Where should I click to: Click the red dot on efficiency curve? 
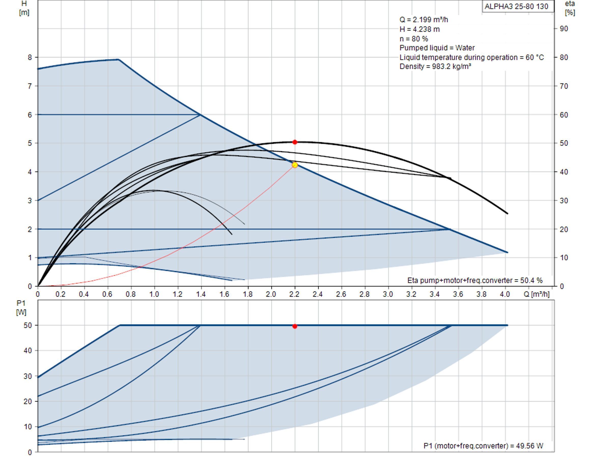point(295,142)
